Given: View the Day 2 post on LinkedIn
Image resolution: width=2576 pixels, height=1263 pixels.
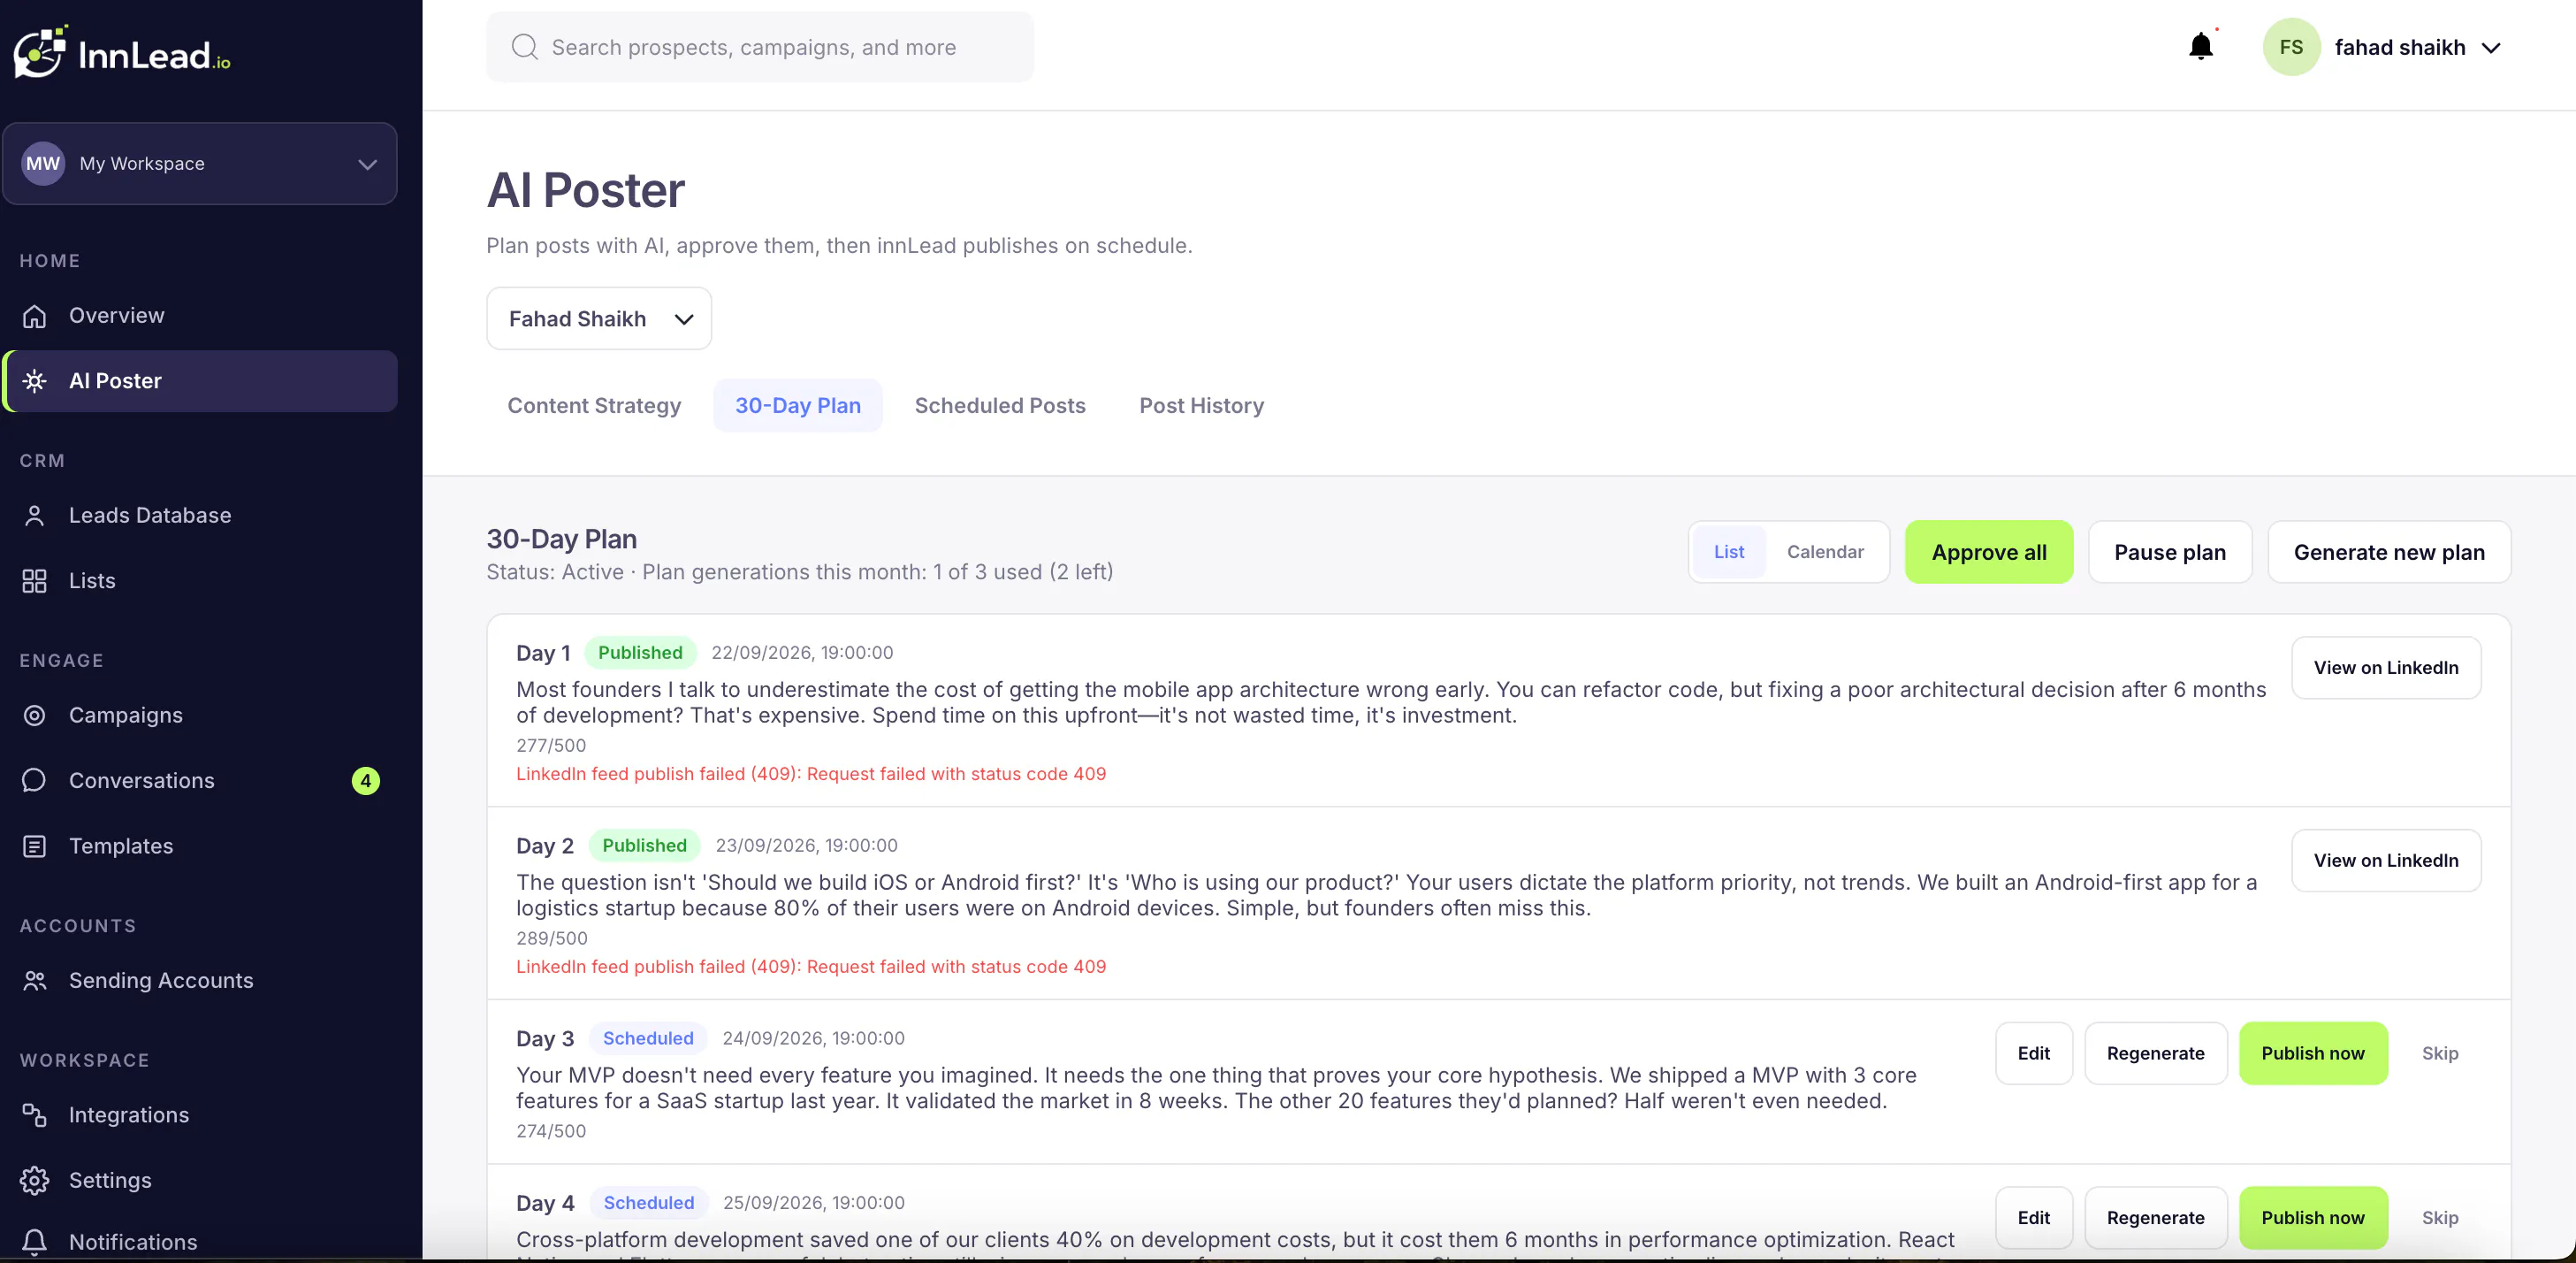Looking at the screenshot, I should coord(2385,861).
